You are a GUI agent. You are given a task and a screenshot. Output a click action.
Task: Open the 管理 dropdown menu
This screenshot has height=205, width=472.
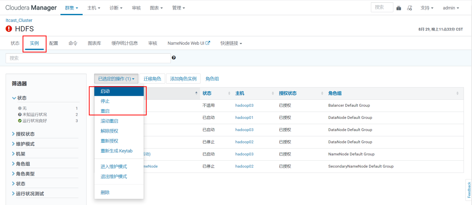[179, 8]
